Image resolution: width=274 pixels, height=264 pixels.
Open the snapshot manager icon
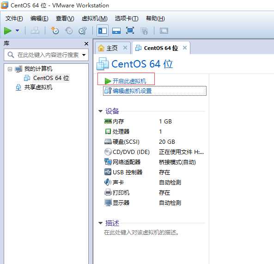[83, 31]
